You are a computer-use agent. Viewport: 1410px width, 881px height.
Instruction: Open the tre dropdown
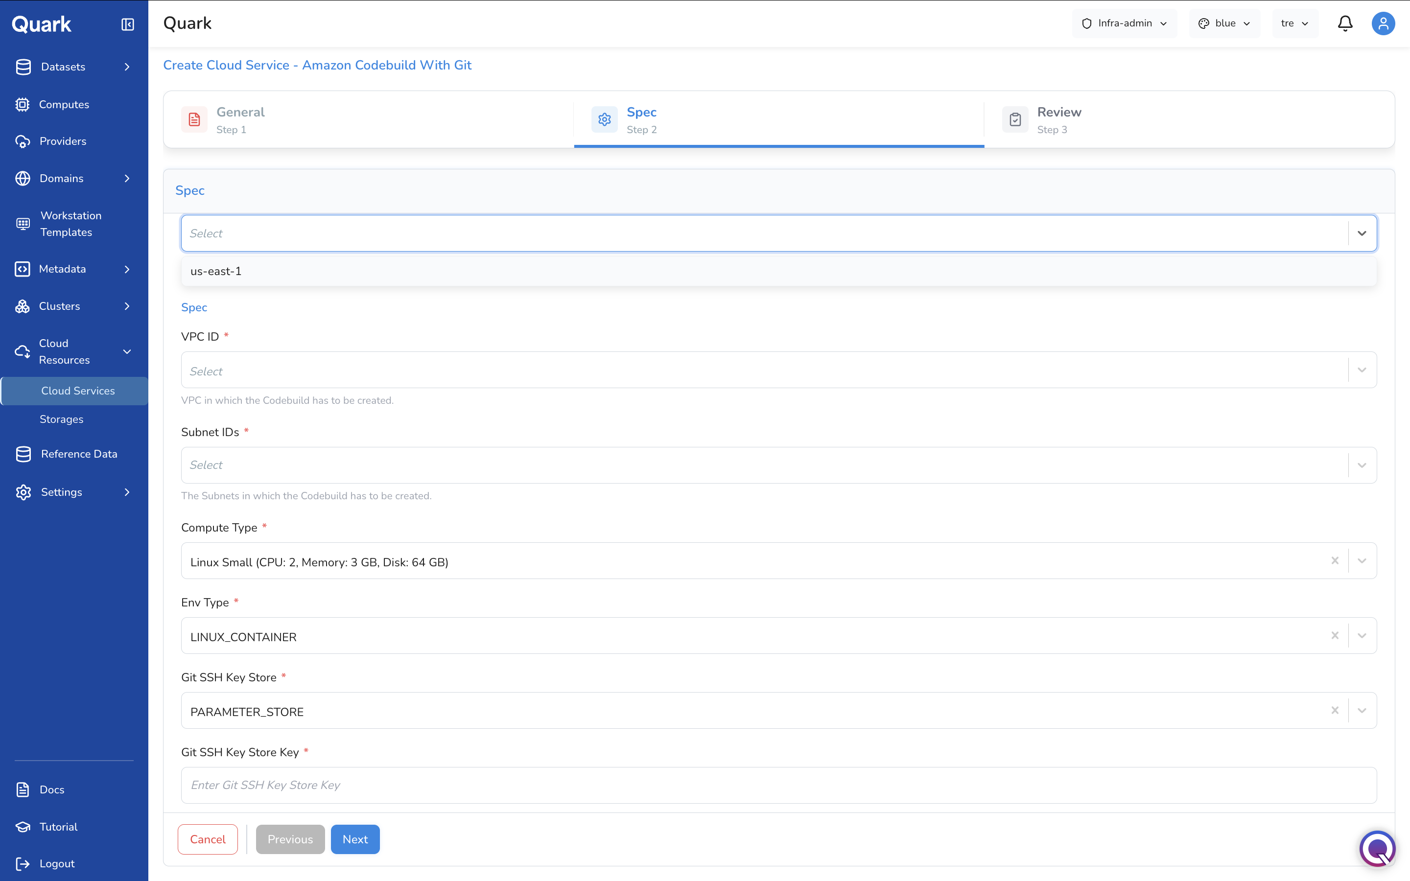point(1295,23)
